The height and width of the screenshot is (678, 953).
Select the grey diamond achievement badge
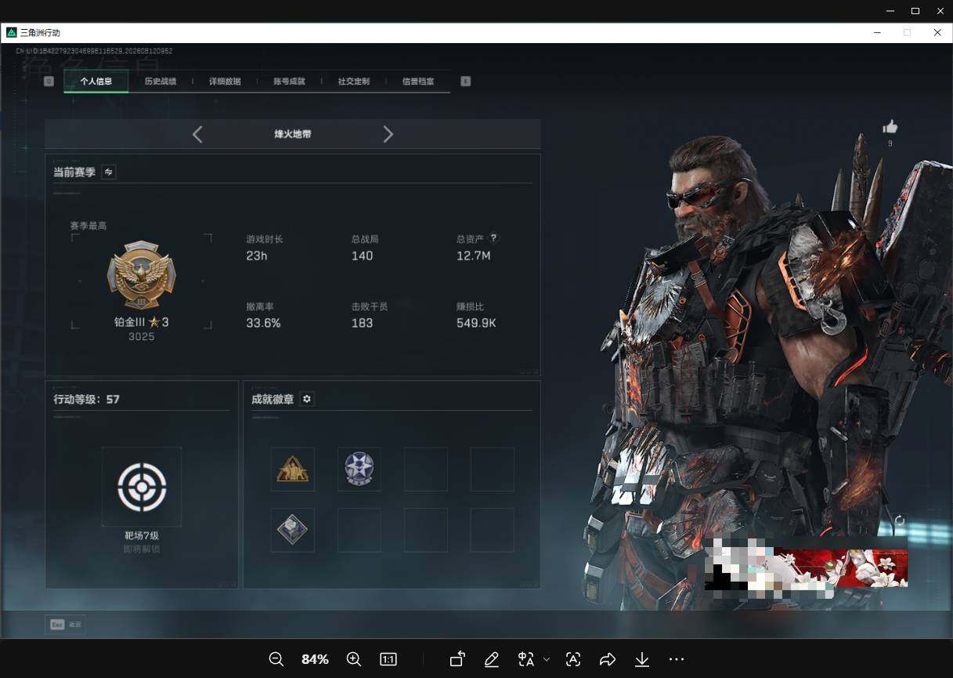tap(293, 530)
